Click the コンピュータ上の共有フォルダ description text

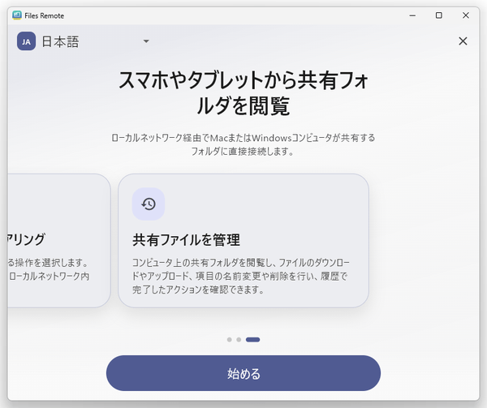241,276
